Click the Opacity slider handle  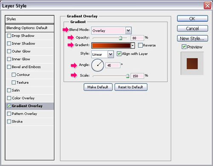tap(121, 38)
